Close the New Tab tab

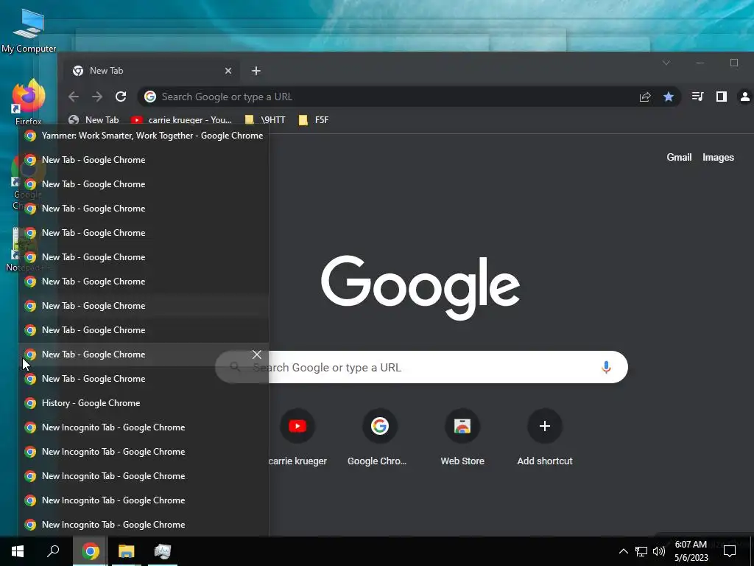(228, 71)
